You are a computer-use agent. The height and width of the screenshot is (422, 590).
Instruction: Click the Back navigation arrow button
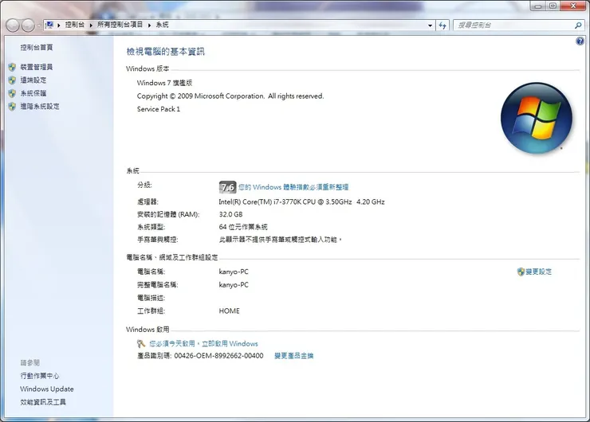point(13,25)
